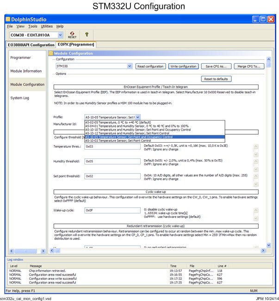Open the File menu
This screenshot has width=279, height=301.
pos(10,26)
